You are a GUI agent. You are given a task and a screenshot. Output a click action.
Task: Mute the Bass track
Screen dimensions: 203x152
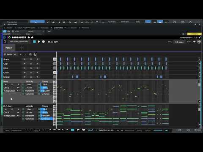pos(6,84)
